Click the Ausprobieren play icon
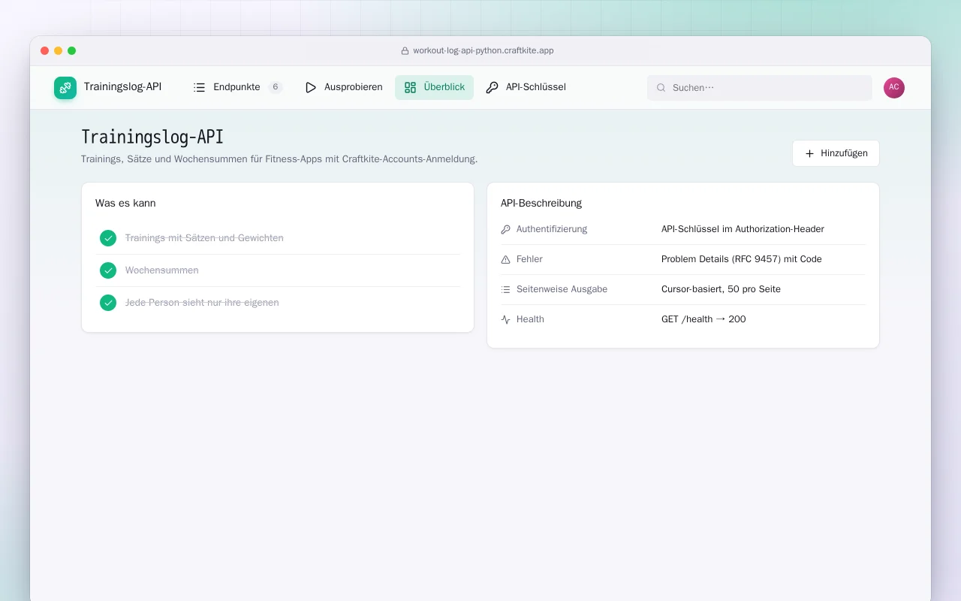The width and height of the screenshot is (961, 601). (x=311, y=87)
